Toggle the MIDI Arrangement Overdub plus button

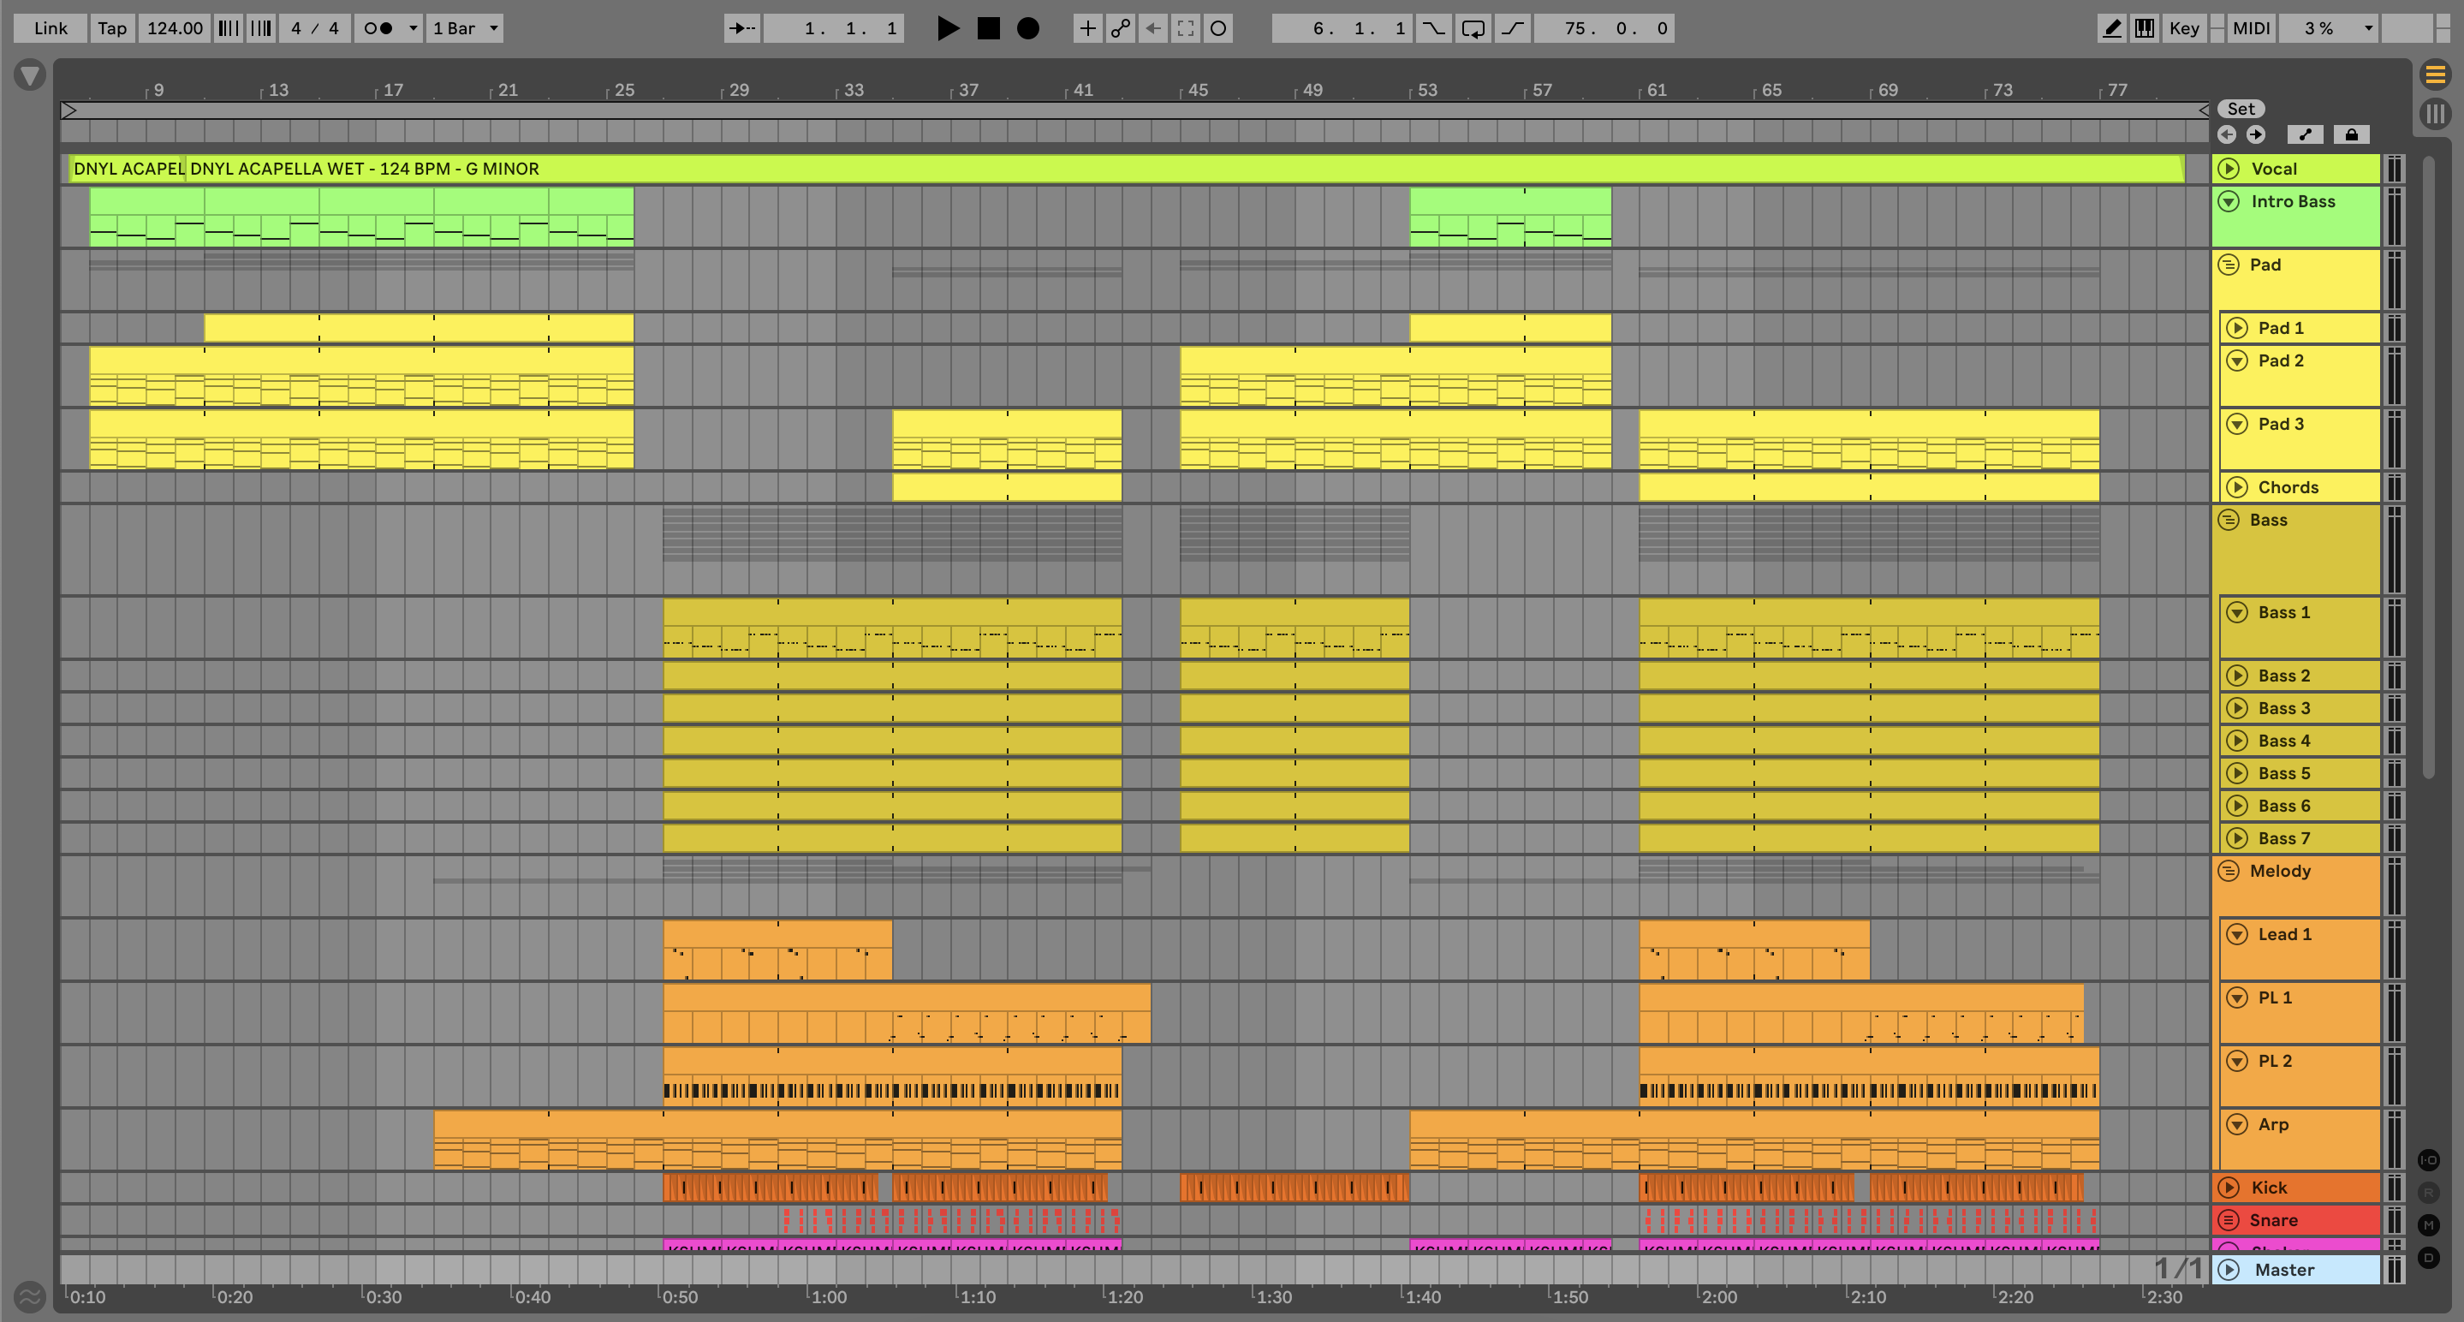point(1087,29)
